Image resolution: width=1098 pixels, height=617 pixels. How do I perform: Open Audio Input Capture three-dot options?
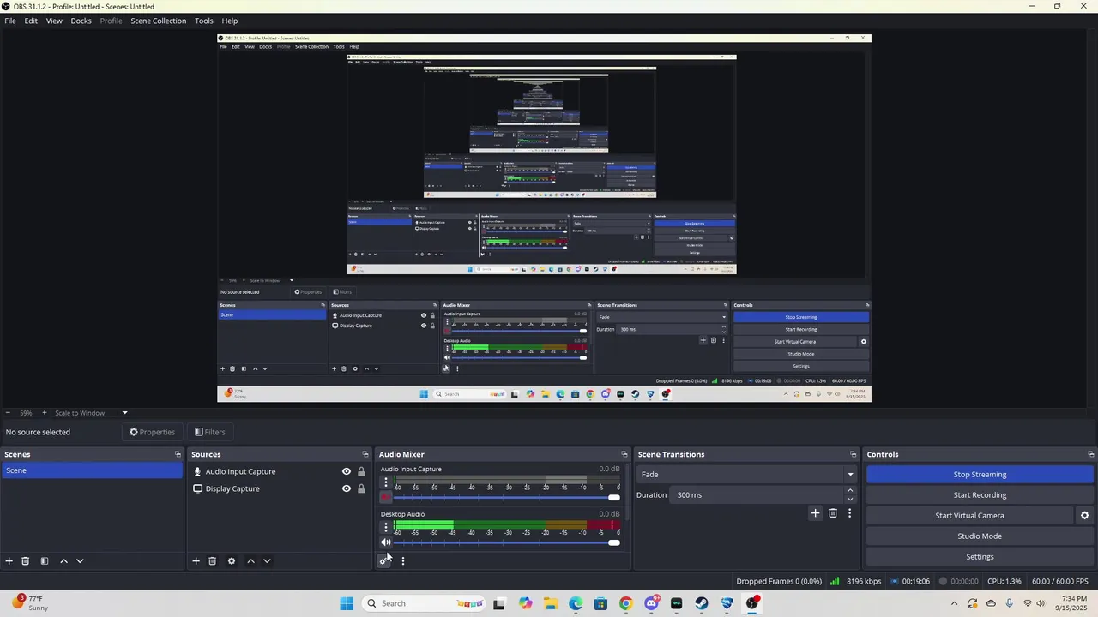coord(386,482)
